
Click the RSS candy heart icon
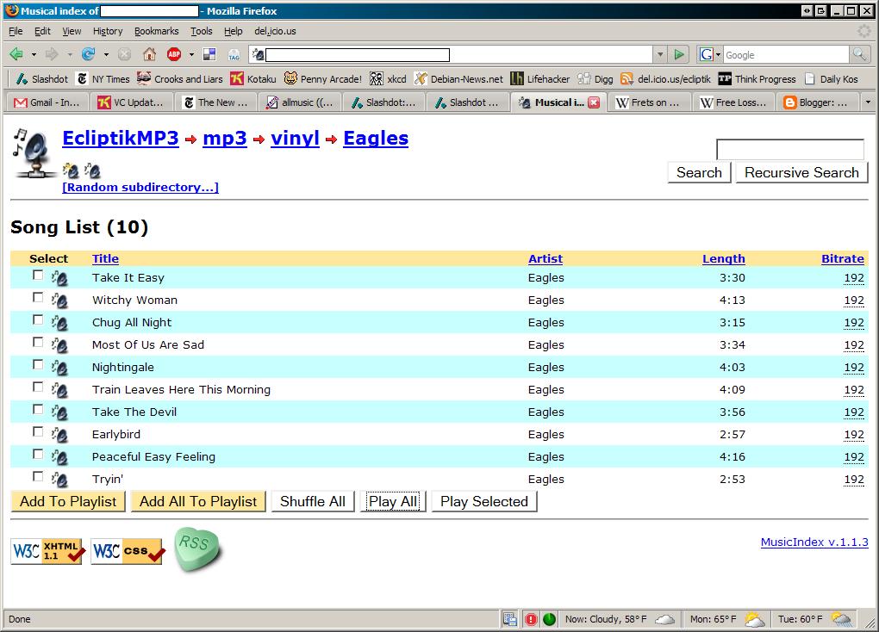point(197,551)
